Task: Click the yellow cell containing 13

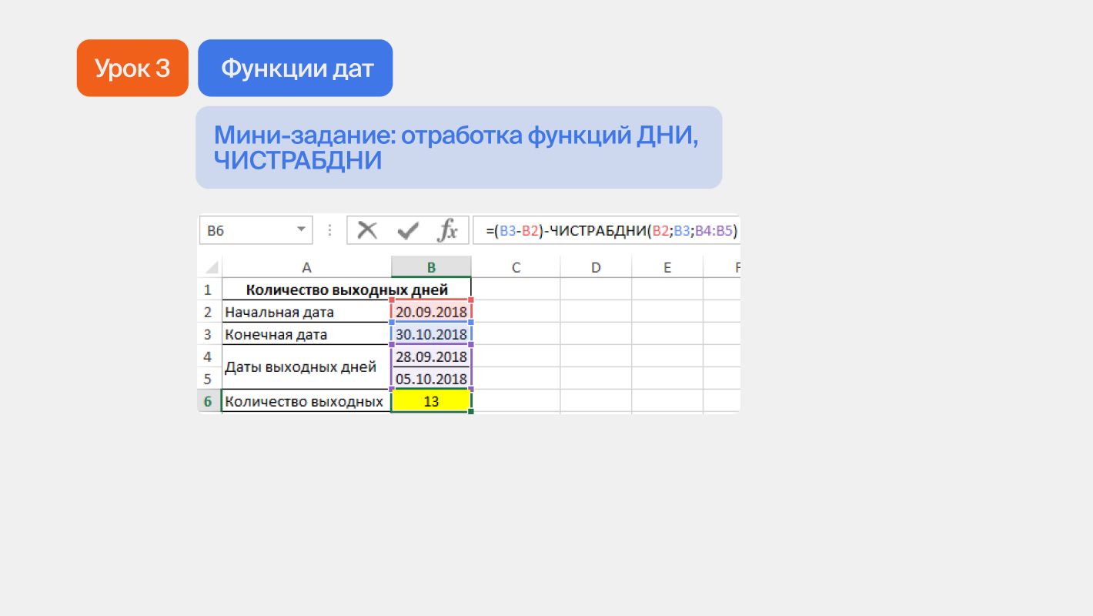Action: (x=431, y=401)
